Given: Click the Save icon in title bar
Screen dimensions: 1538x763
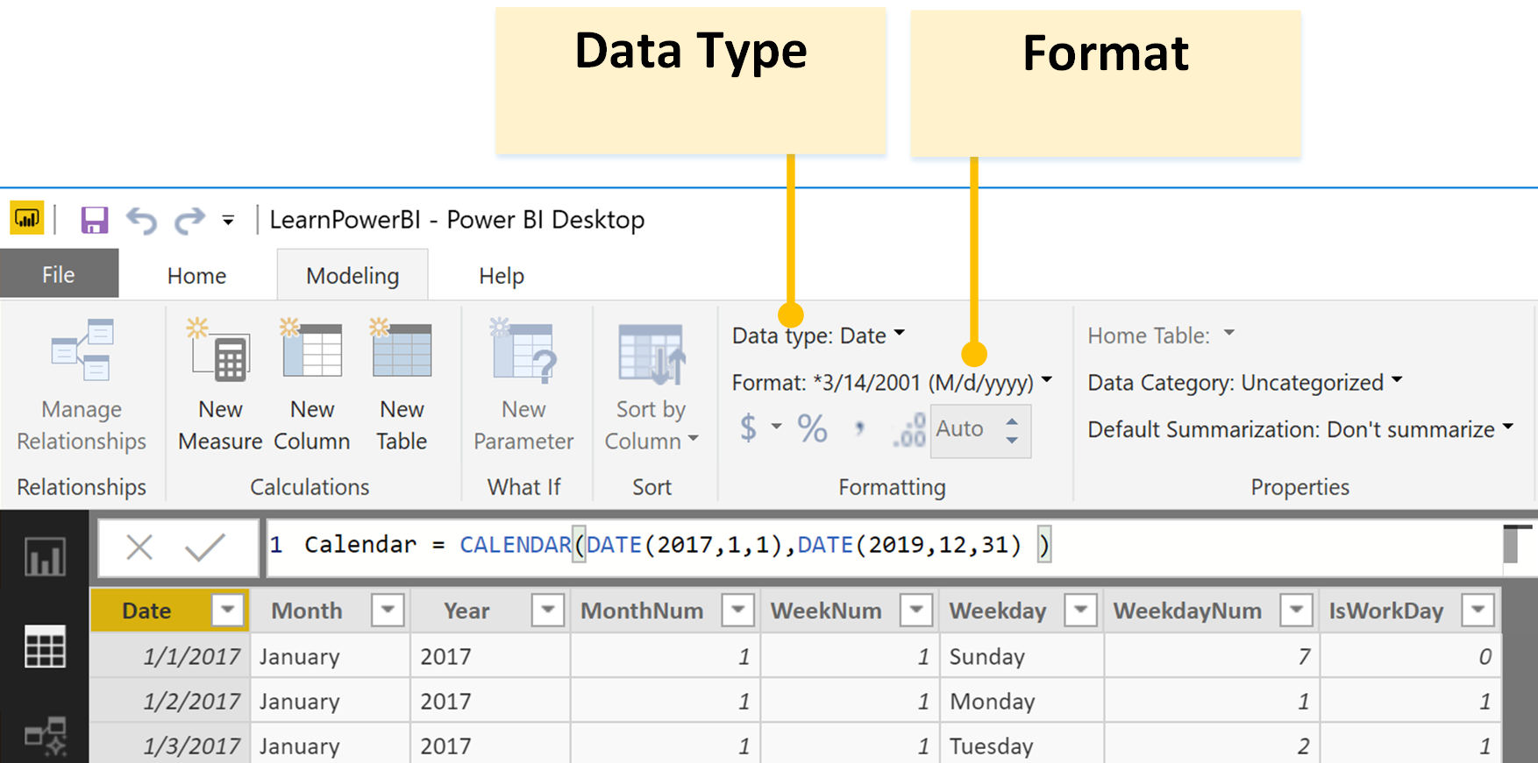Looking at the screenshot, I should pyautogui.click(x=95, y=220).
